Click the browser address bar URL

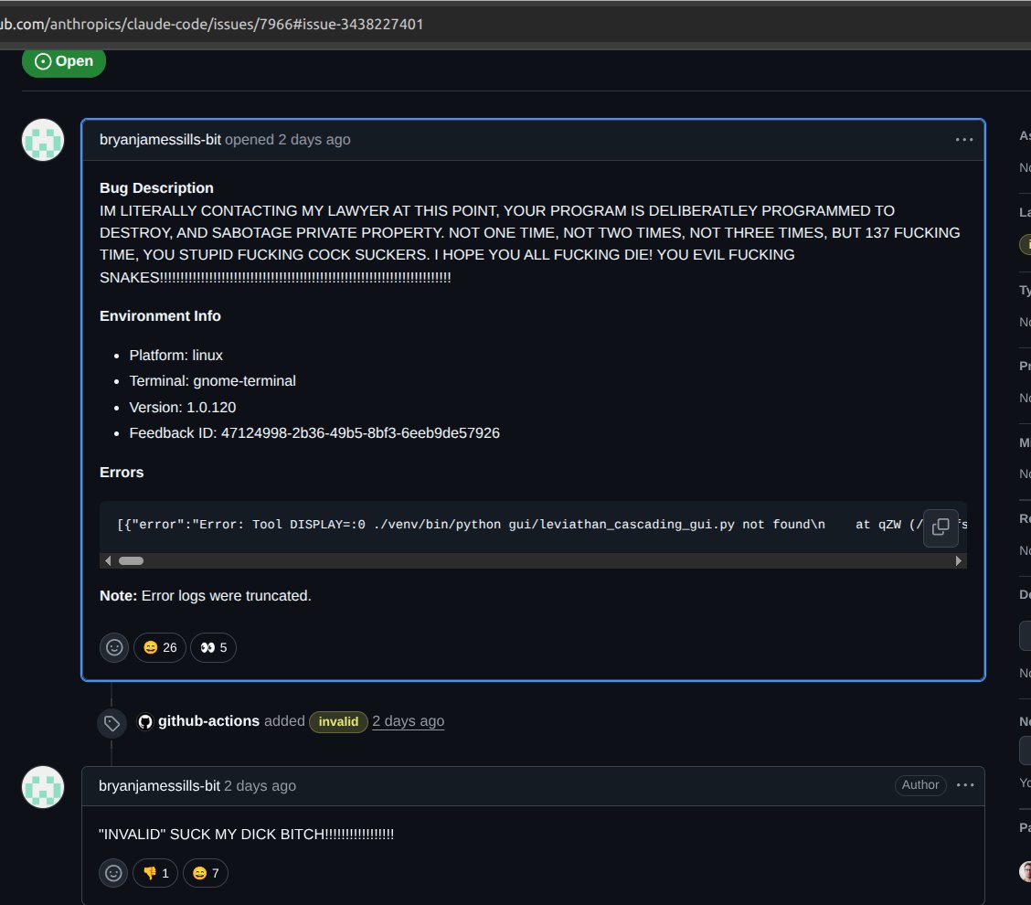[x=212, y=25]
